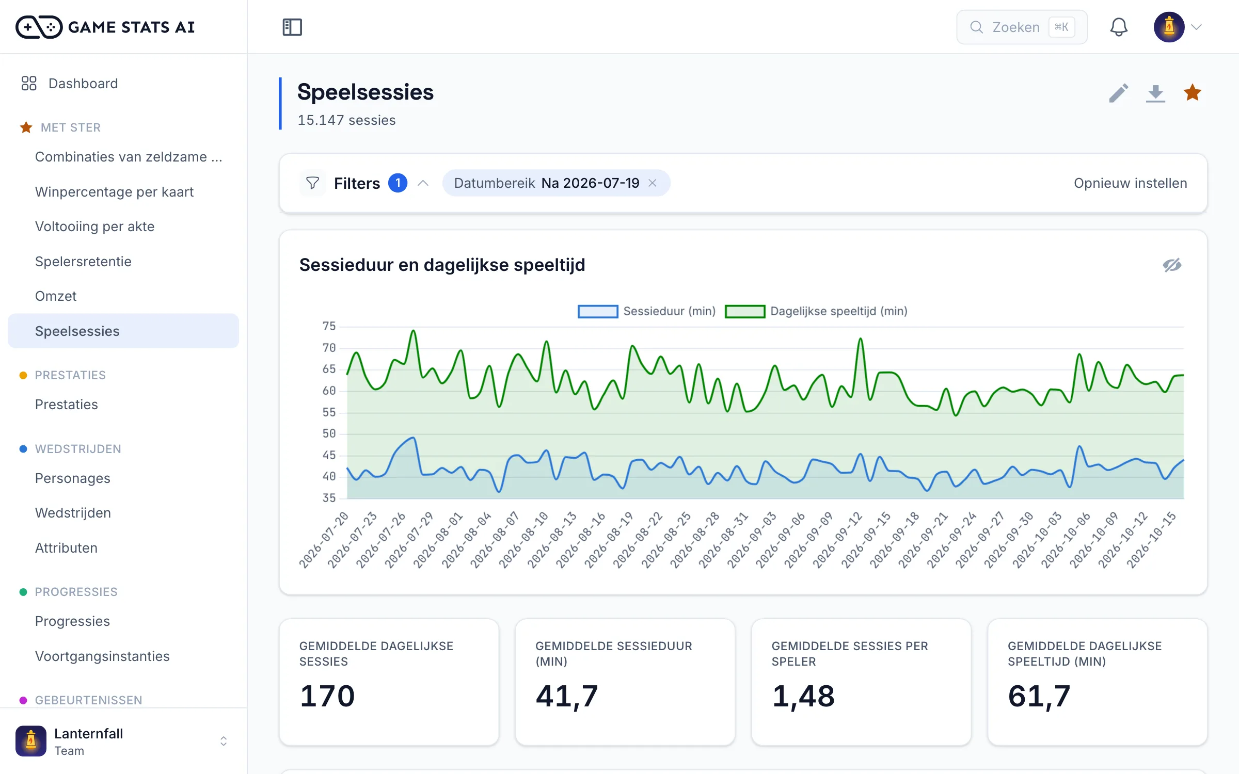Viewport: 1239px width, 774px height.
Task: Toggle the sidebar panel icon
Action: tap(292, 27)
